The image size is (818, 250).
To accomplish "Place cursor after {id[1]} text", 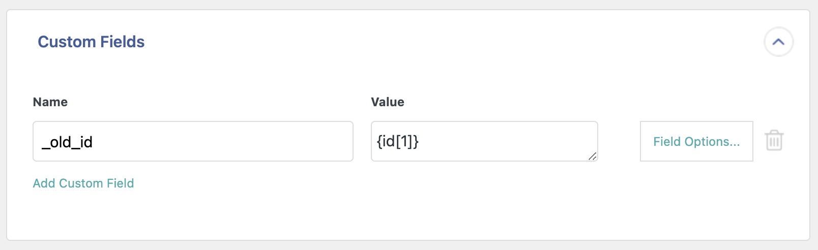I will pos(420,142).
